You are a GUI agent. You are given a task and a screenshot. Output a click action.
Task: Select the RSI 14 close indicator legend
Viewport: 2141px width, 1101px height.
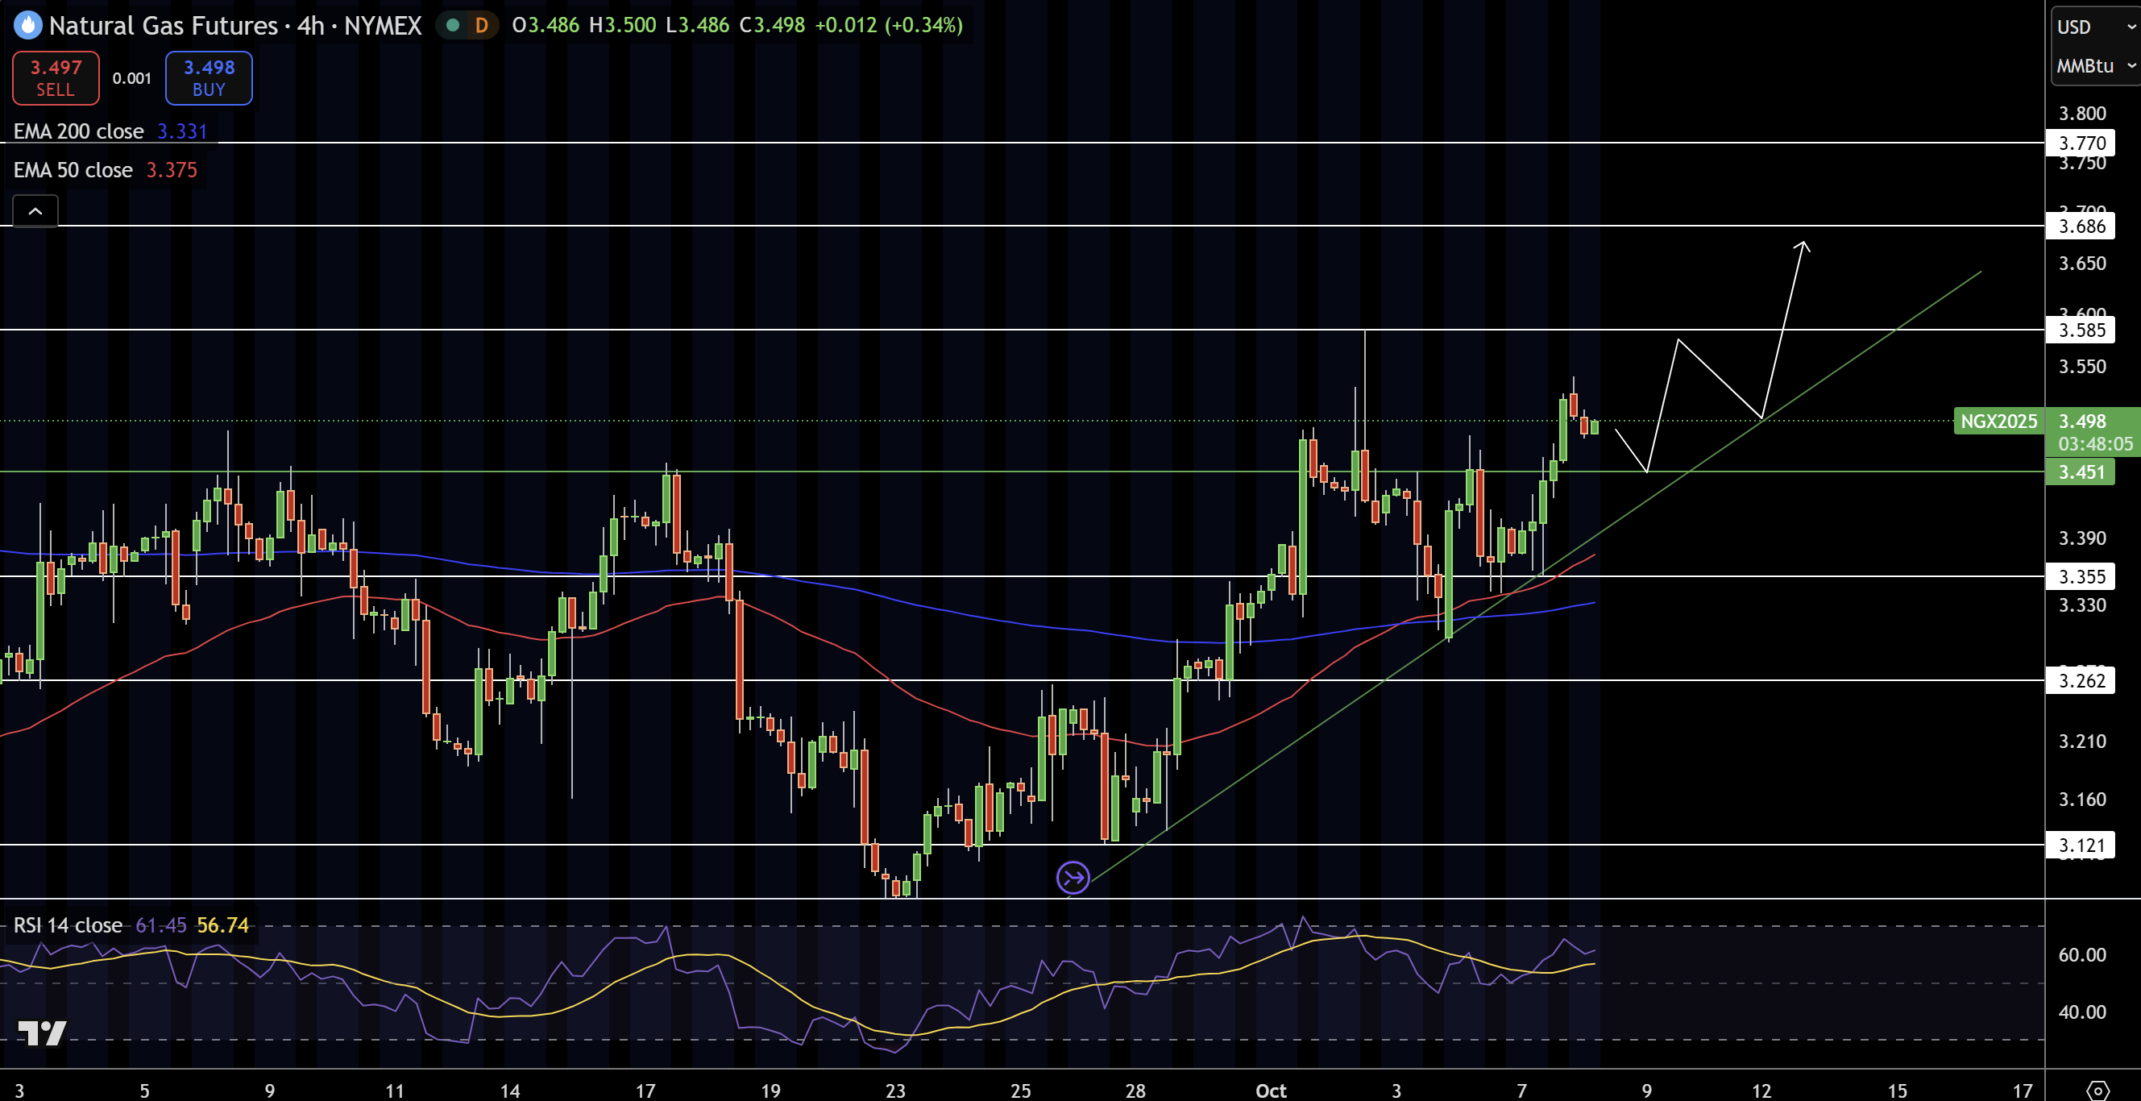tap(68, 925)
